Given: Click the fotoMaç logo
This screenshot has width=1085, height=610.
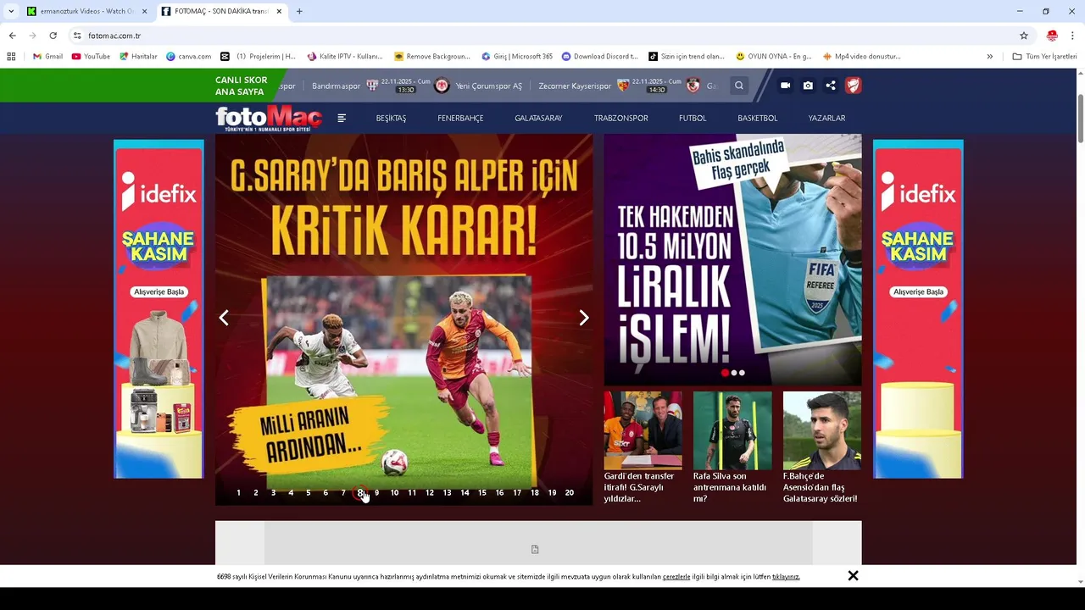Looking at the screenshot, I should tap(269, 118).
